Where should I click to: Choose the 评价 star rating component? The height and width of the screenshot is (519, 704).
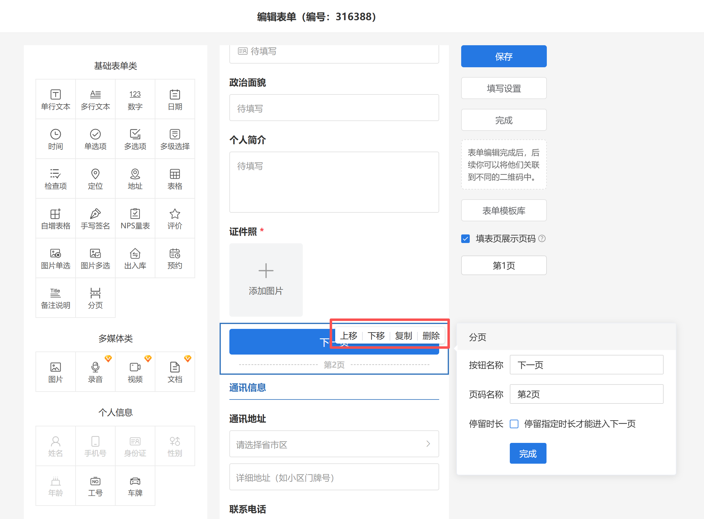click(x=175, y=219)
